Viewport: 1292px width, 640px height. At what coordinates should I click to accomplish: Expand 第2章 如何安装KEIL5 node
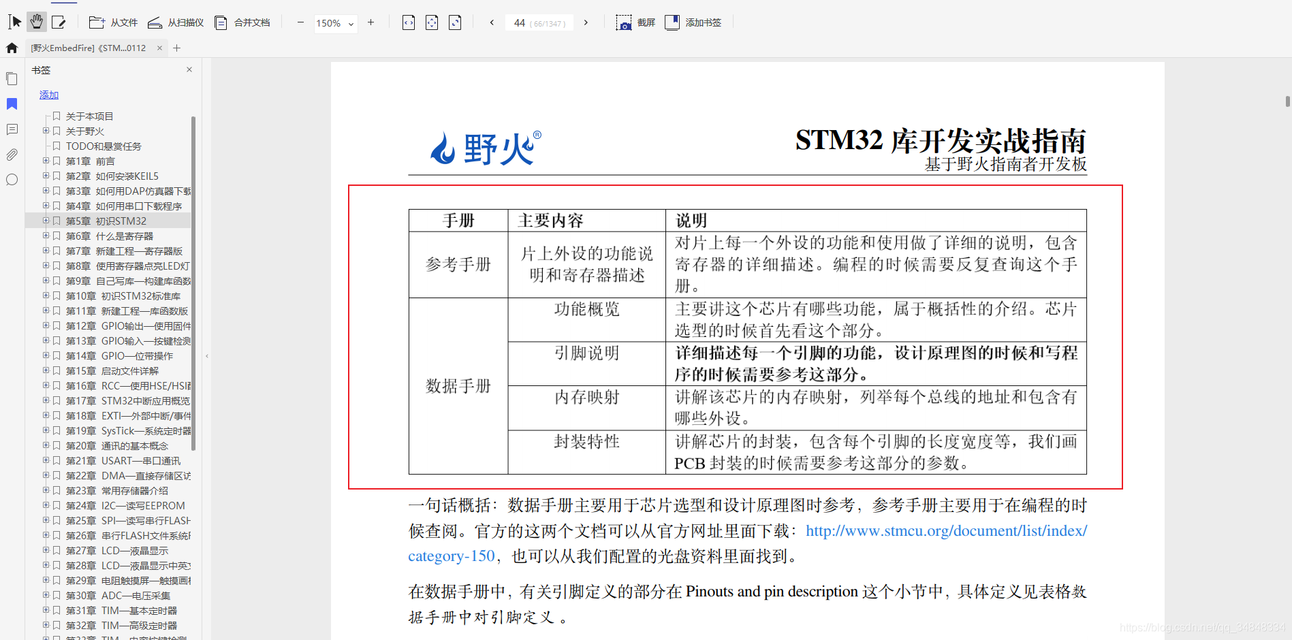click(x=46, y=176)
